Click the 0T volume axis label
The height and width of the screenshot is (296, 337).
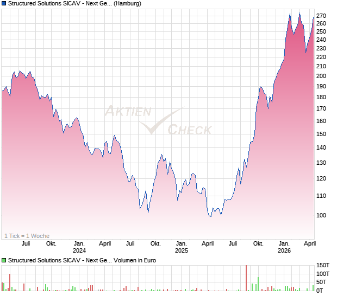click(320, 291)
